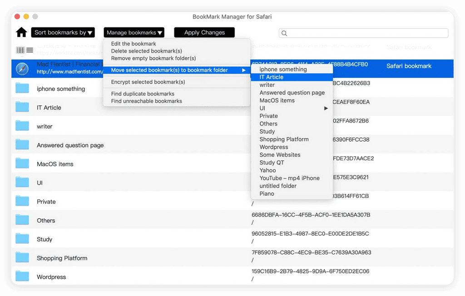Click UUID 96052815-E1B3-4987-8EC0-E00DE2DE1B5C
The height and width of the screenshot is (296, 465).
click(310, 233)
